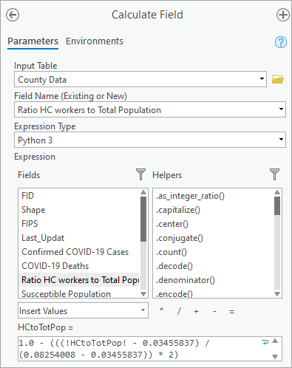Click expression box scroll-down arrow
This screenshot has height=368, width=292.
pos(275,356)
